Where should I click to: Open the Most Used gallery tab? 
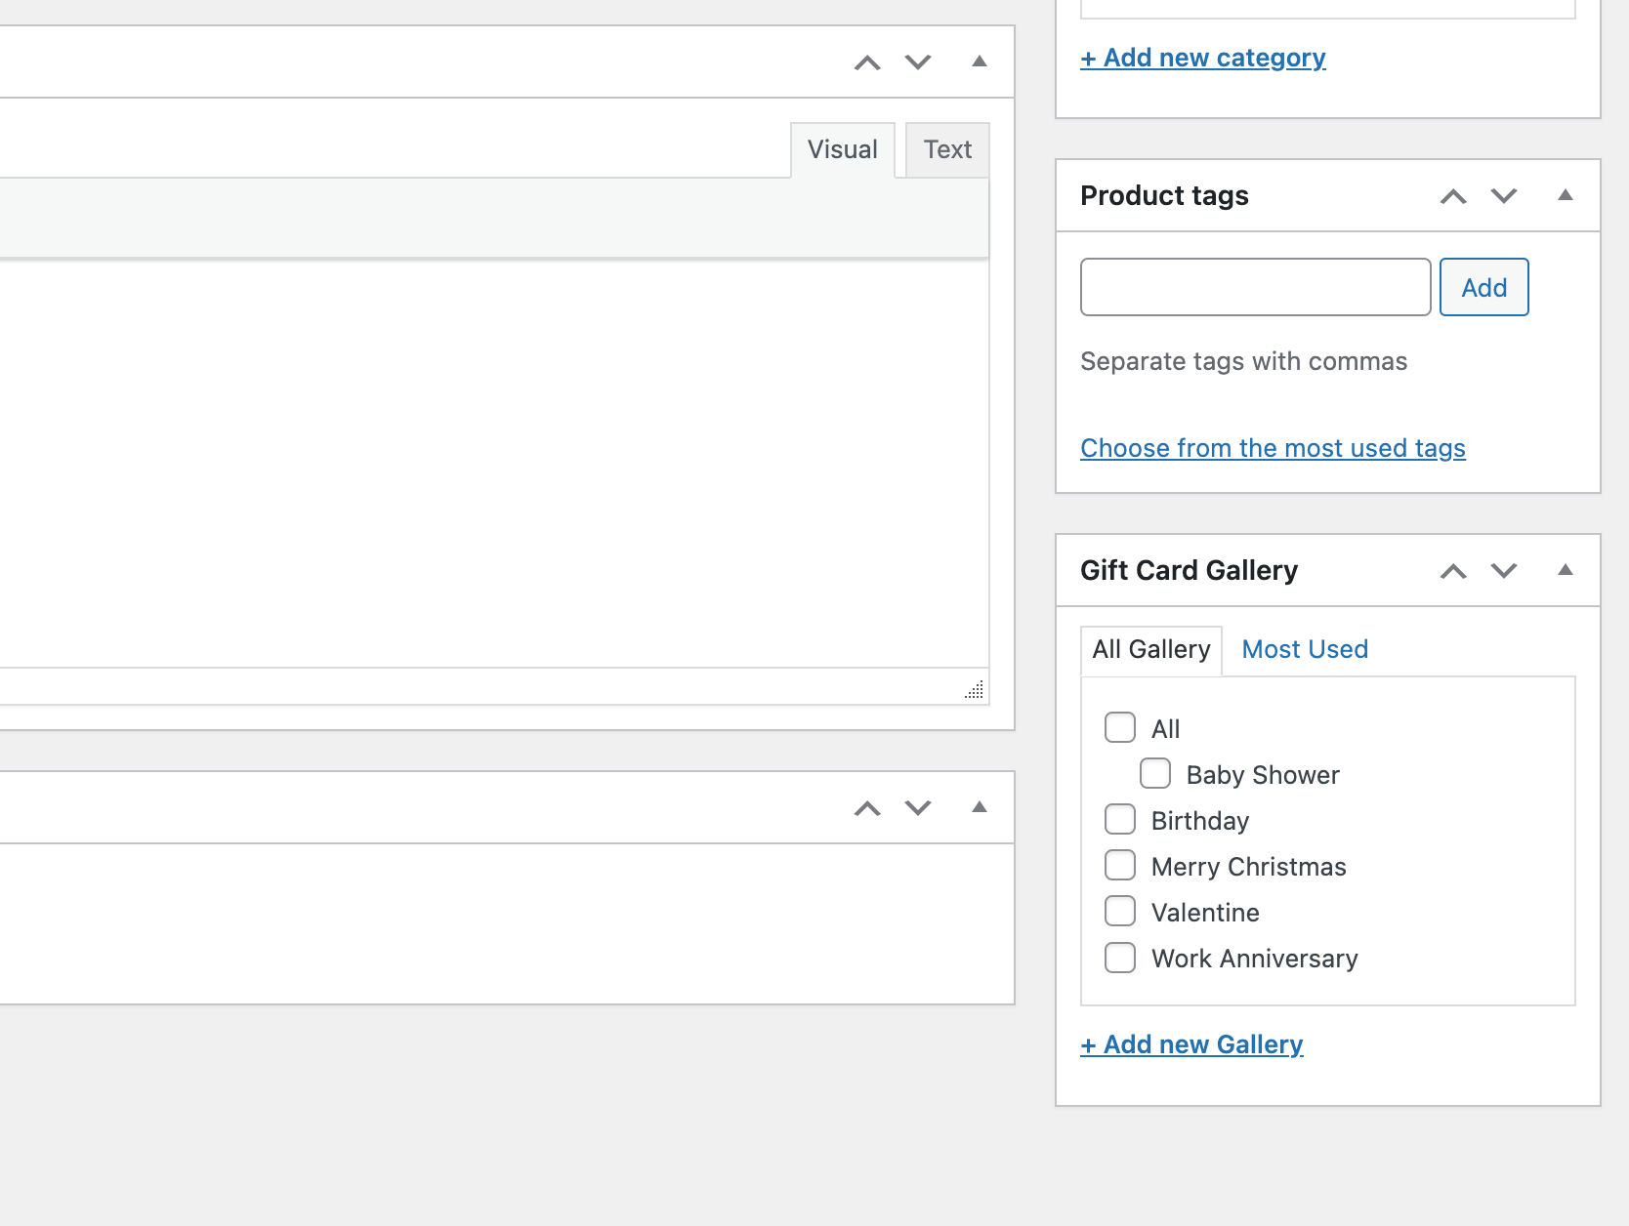point(1304,648)
